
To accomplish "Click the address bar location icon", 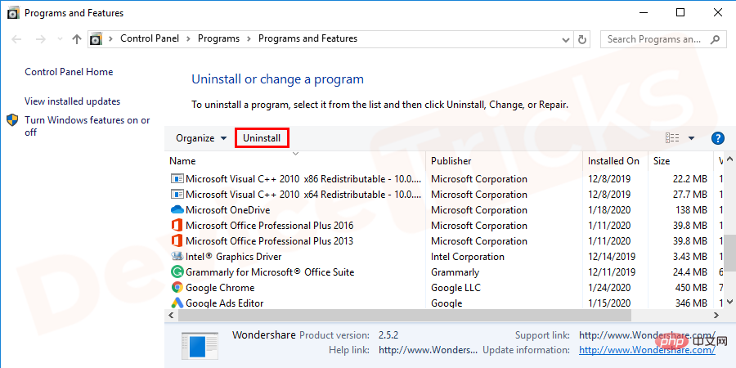I will click(96, 39).
